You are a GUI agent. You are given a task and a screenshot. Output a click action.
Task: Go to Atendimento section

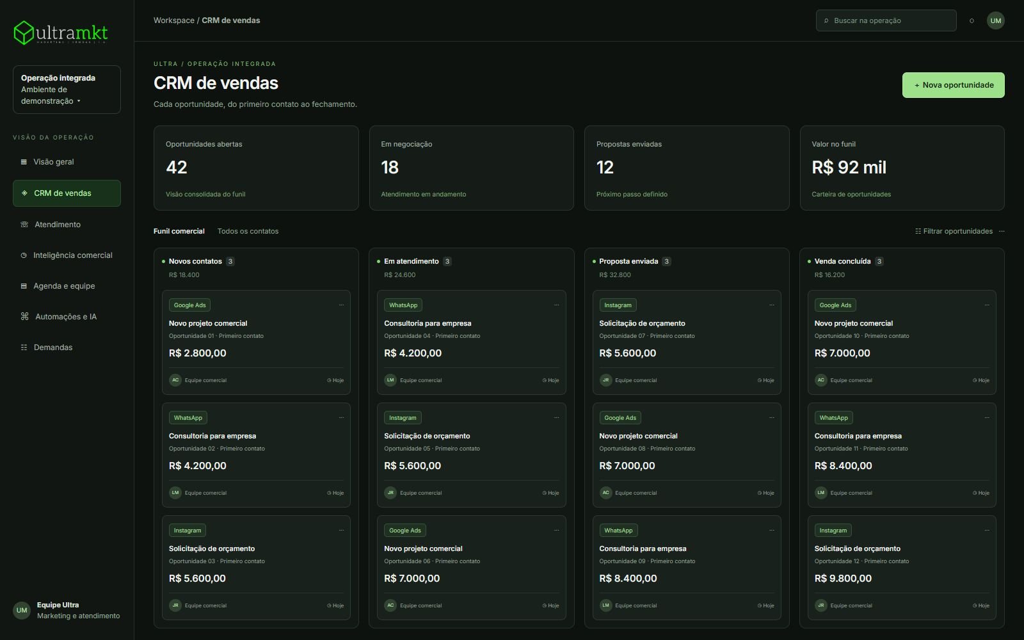[67, 225]
